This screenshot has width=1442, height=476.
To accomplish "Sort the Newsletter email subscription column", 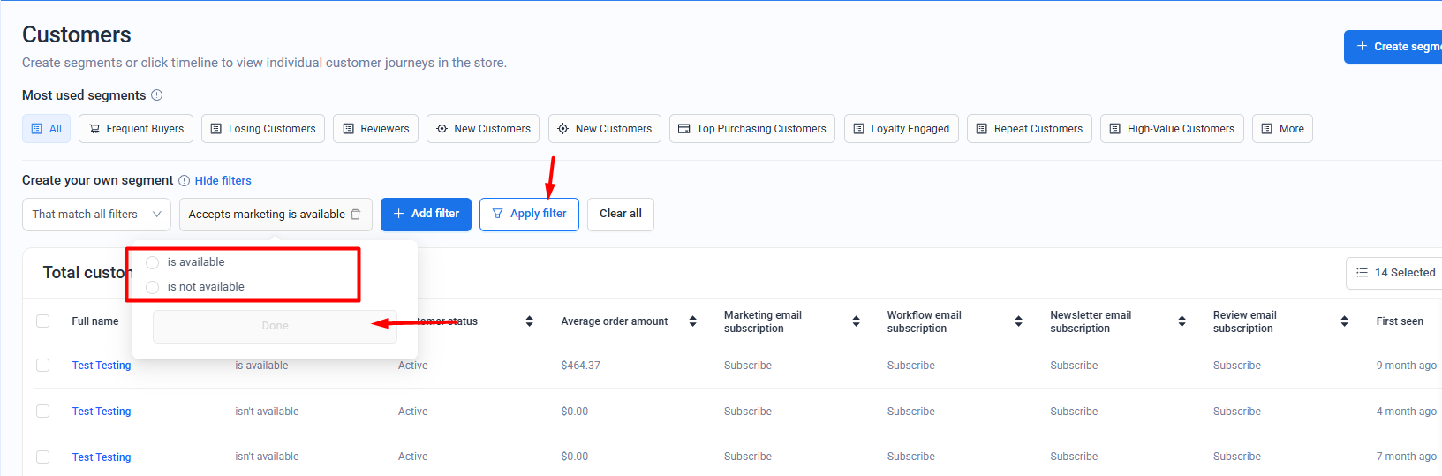I will [x=1182, y=321].
